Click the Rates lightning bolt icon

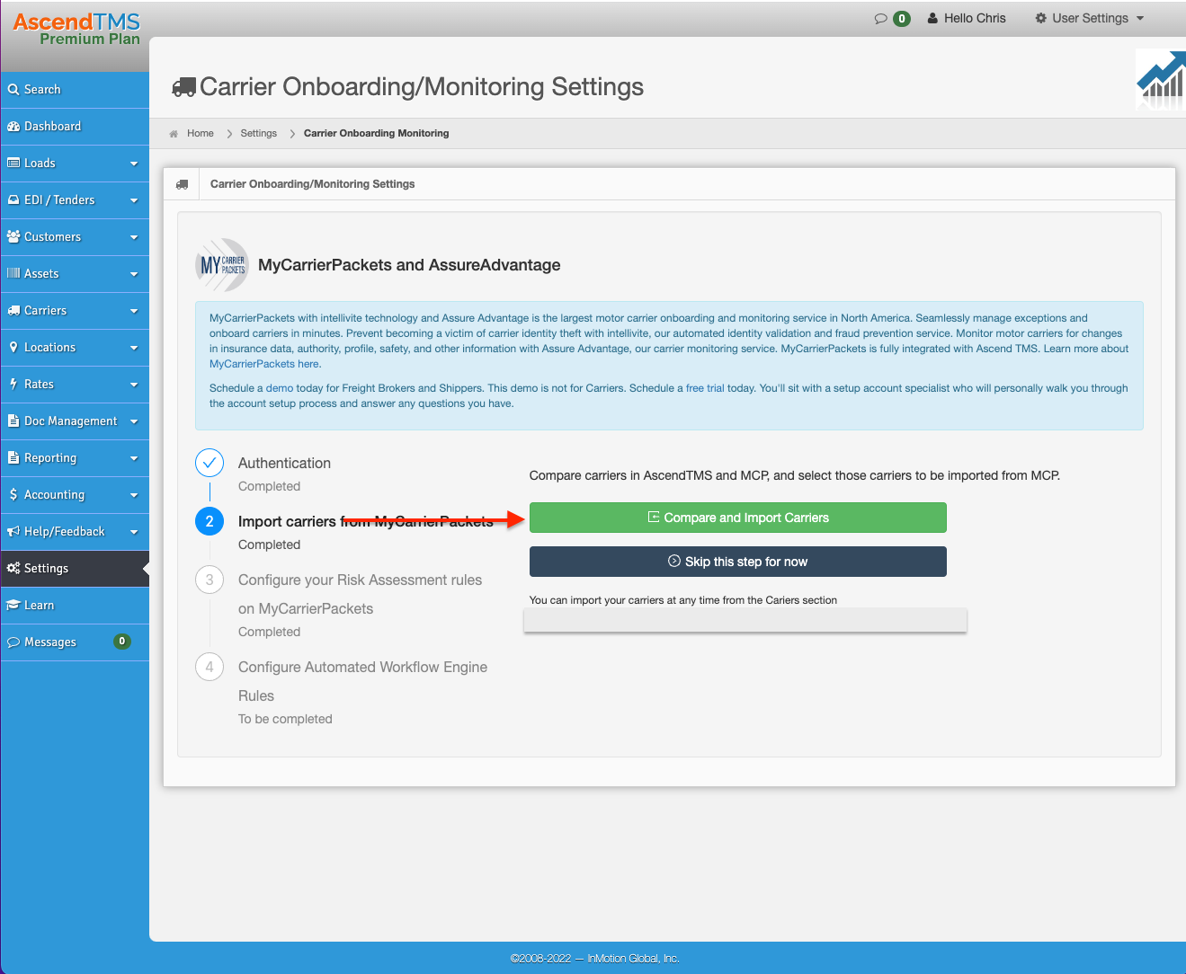pyautogui.click(x=13, y=385)
